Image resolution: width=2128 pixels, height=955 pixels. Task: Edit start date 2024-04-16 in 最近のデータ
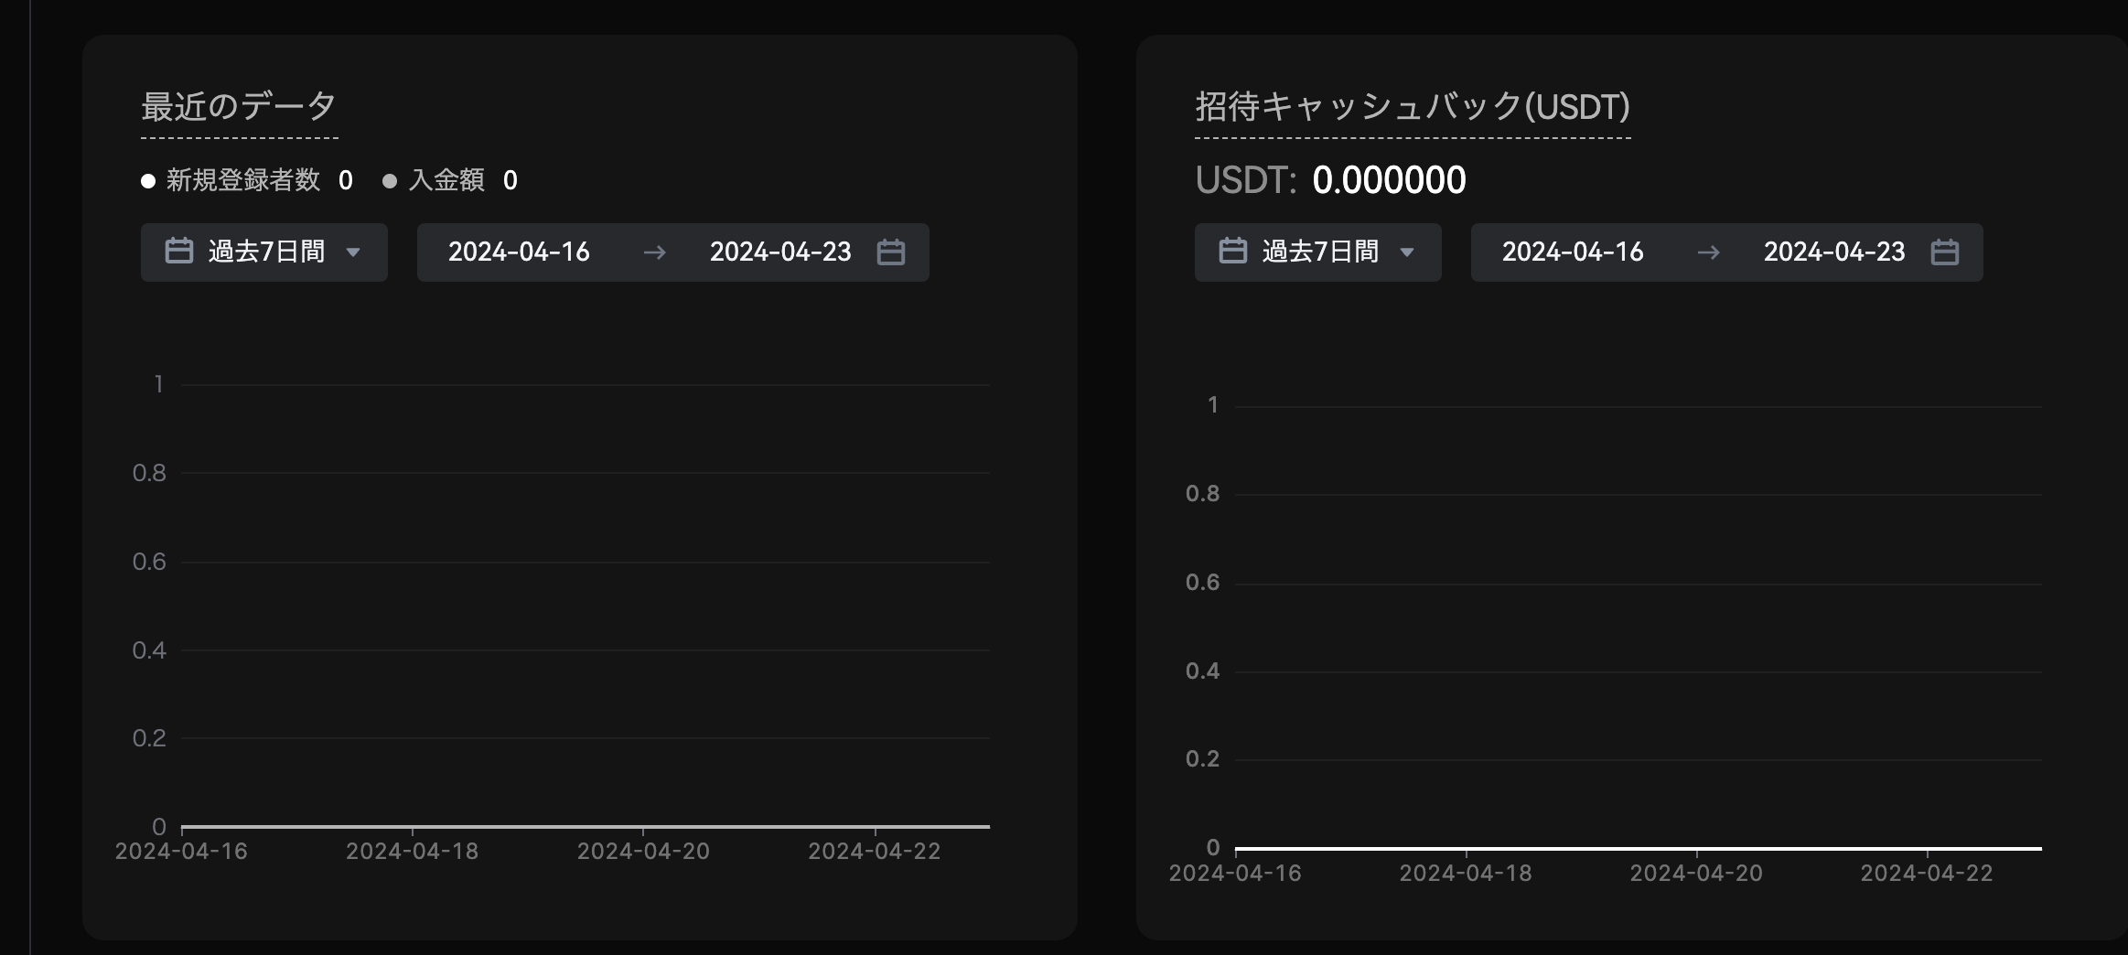click(x=519, y=252)
